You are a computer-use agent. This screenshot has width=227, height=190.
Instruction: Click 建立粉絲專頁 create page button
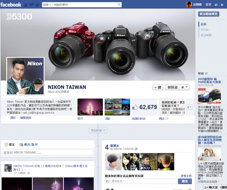[209, 14]
